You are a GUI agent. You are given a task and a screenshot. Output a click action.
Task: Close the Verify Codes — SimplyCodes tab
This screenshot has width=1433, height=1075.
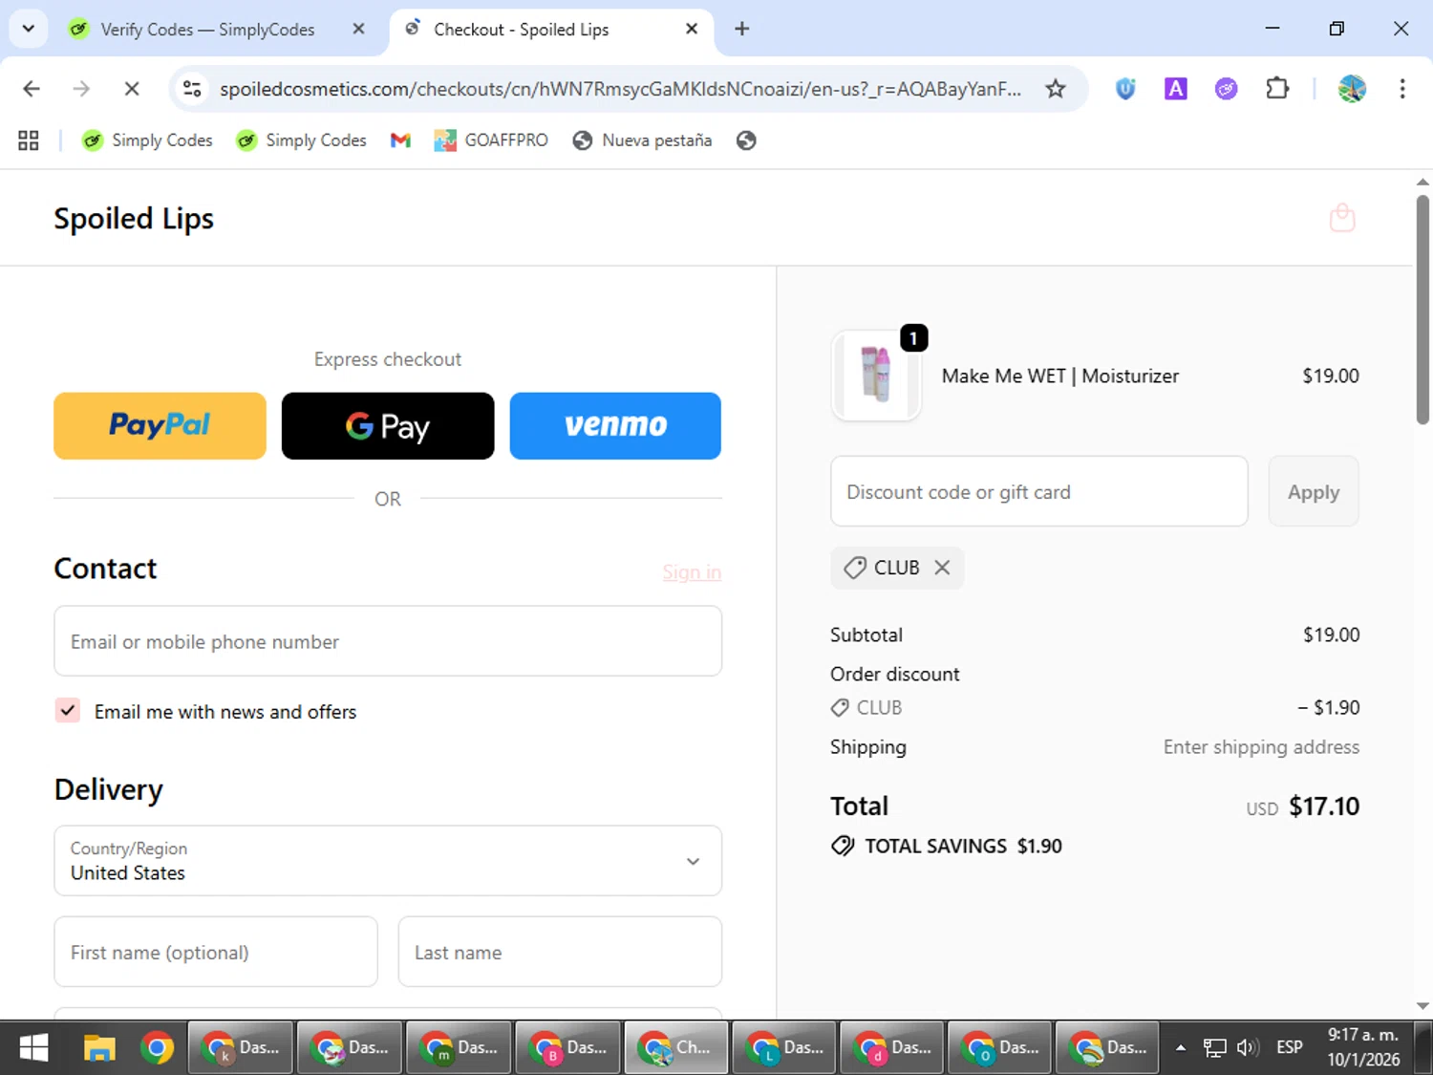[358, 30]
